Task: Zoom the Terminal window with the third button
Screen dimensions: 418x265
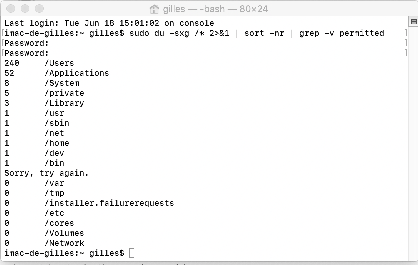Action: (x=39, y=8)
